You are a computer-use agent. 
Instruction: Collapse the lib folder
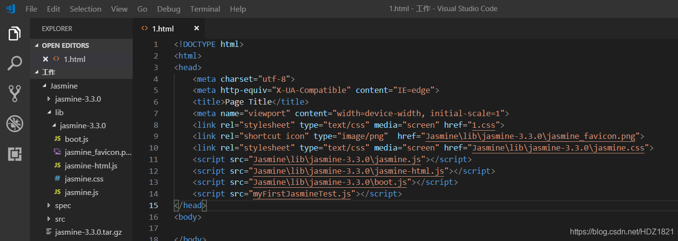49,113
